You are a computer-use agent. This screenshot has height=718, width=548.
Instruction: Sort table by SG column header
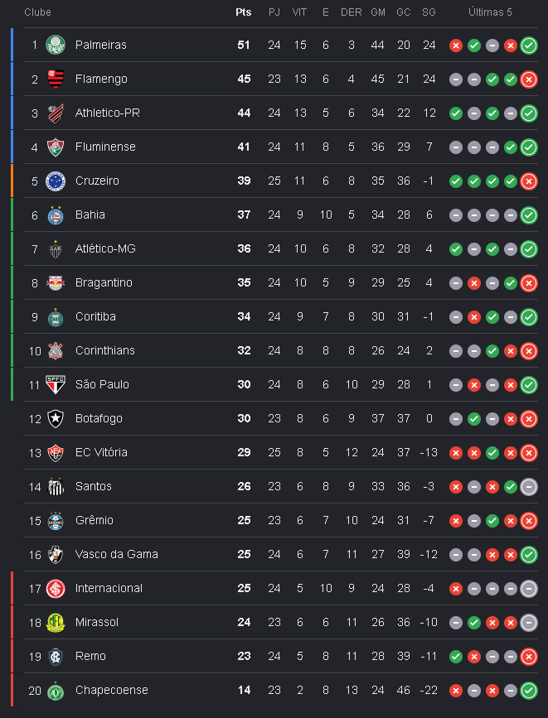pyautogui.click(x=429, y=12)
